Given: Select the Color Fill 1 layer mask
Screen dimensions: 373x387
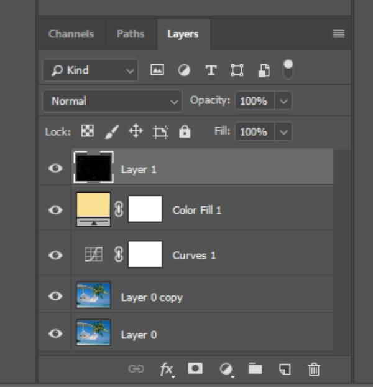Looking at the screenshot, I should 145,209.
